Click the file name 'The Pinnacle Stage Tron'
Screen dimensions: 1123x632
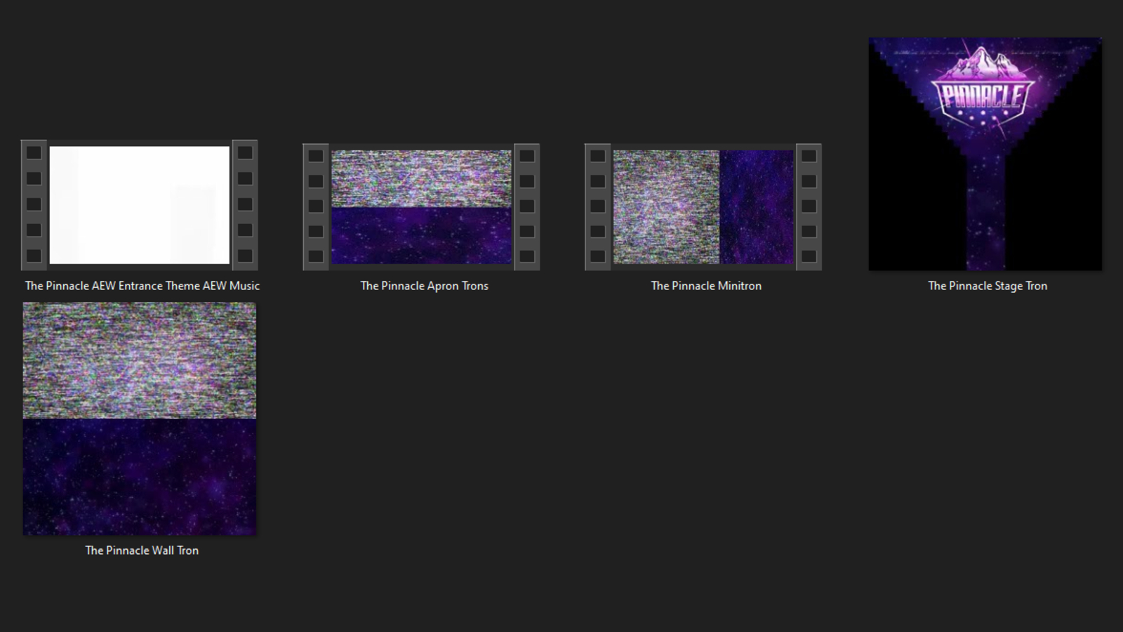[988, 286]
